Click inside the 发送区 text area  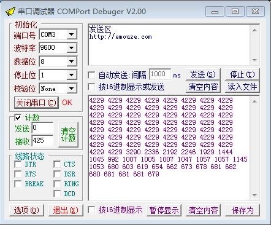coord(169,45)
